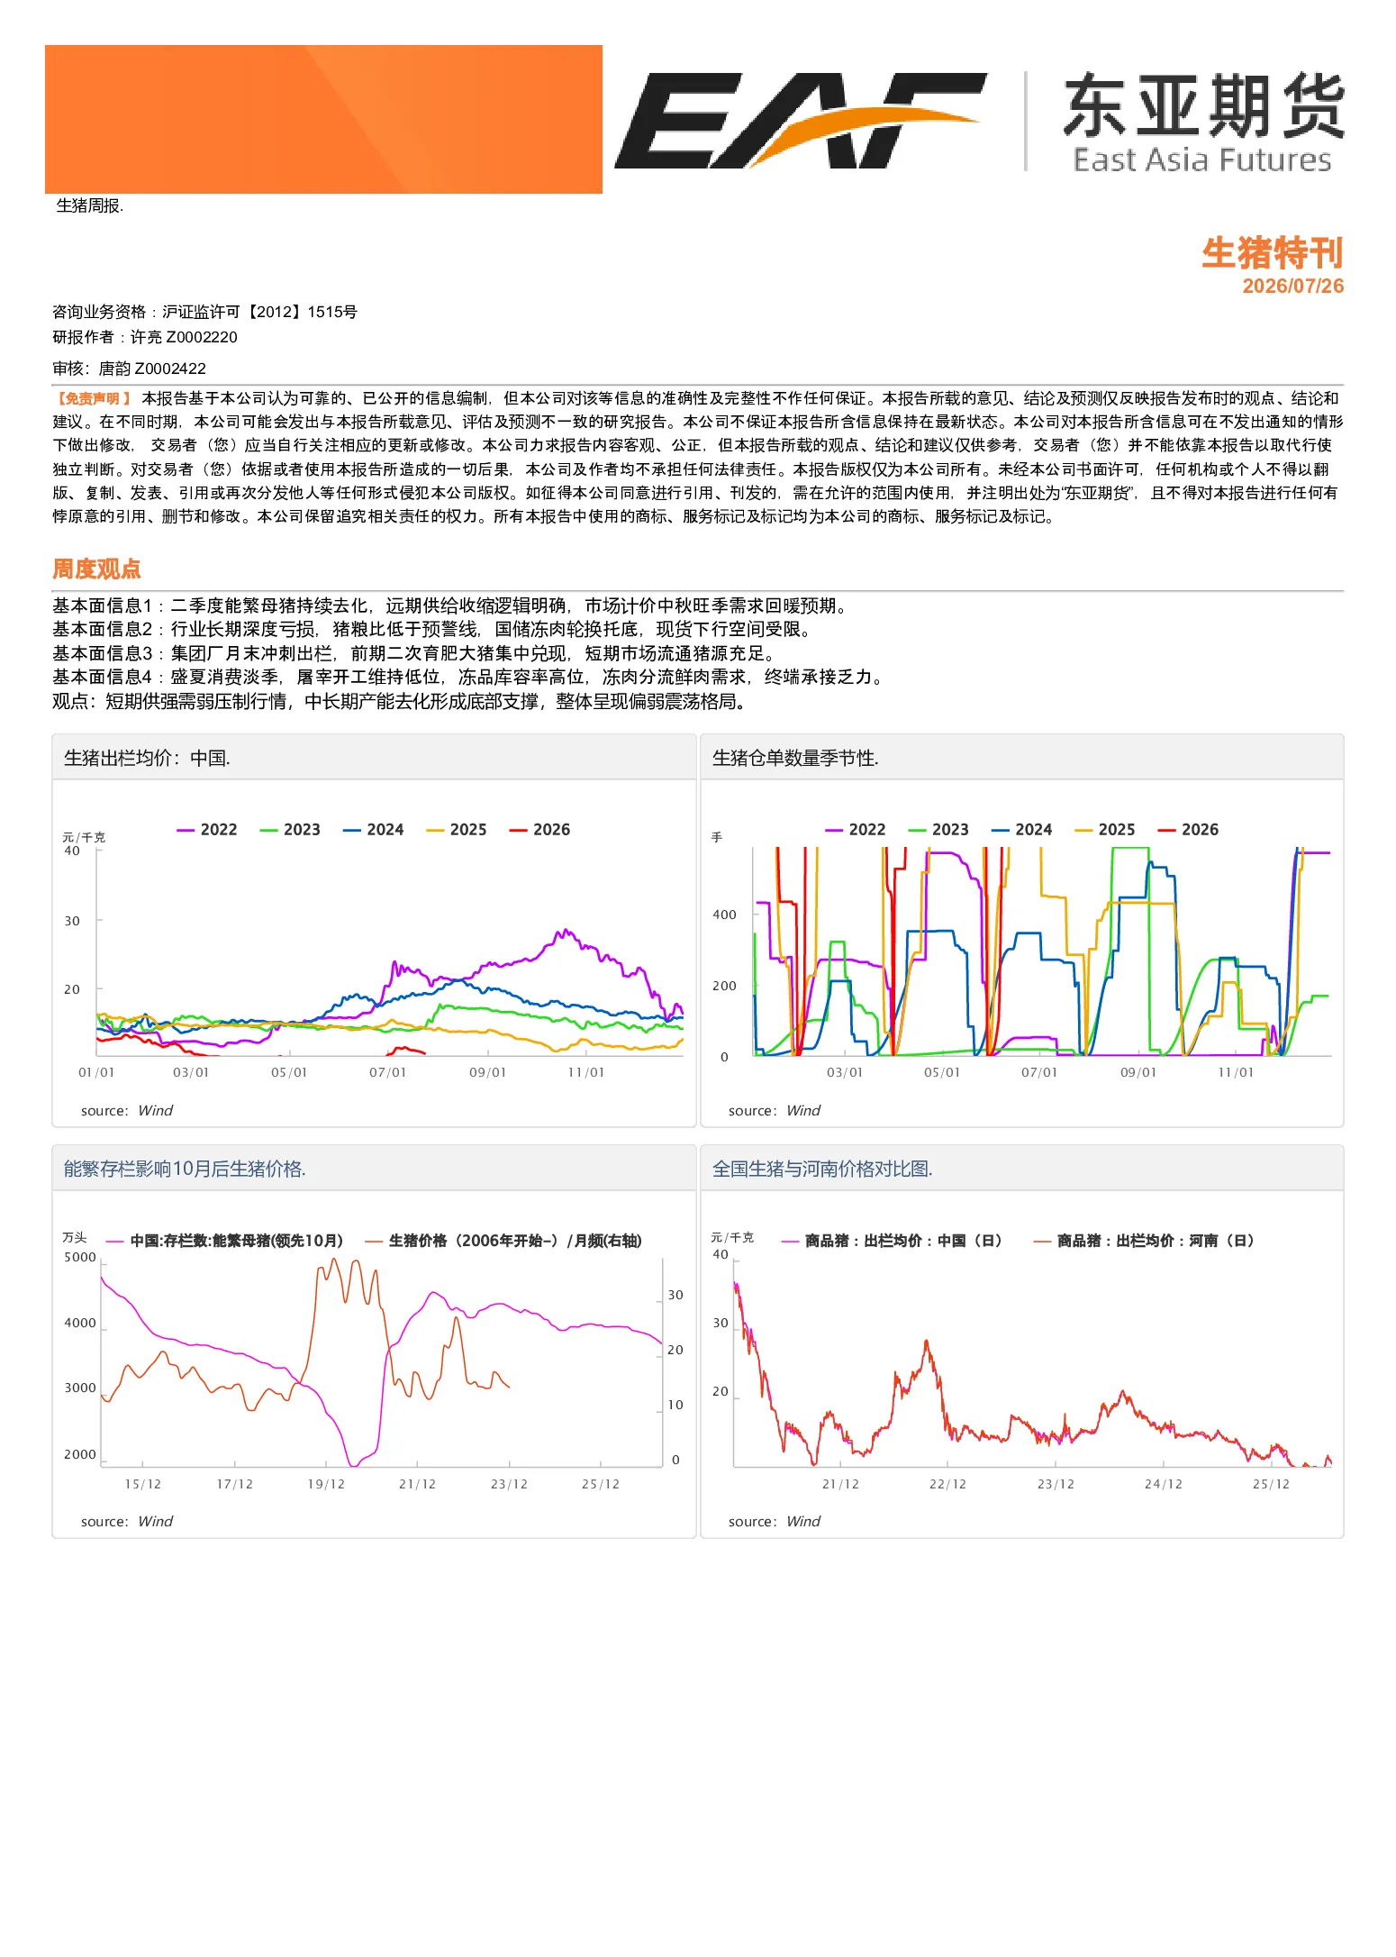1396x1957 pixels.
Task: Click the source Wind note under 出栏均价 chart
Action: (x=127, y=1111)
